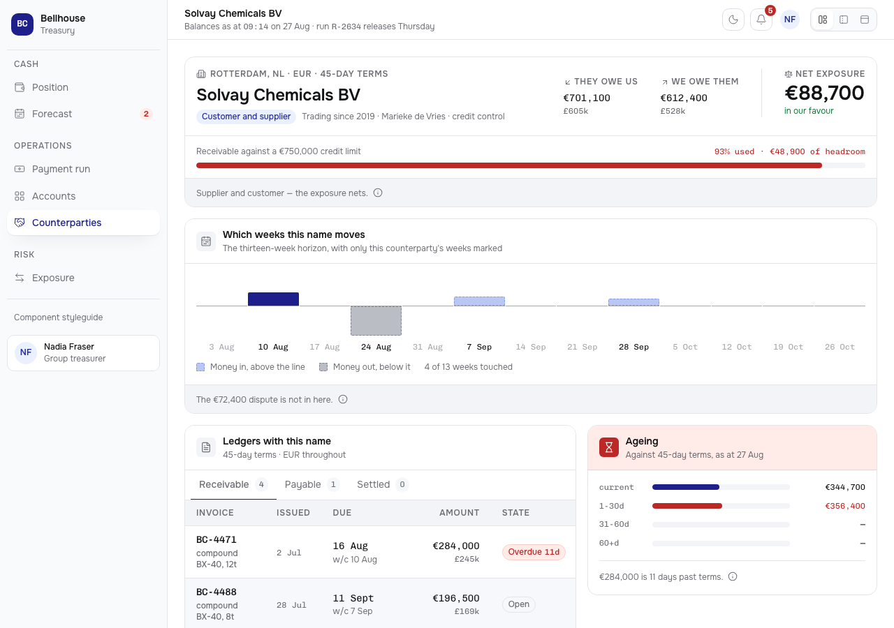Viewport: 894px width, 628px height.
Task: Click the red credit limit usage bar
Action: click(509, 165)
